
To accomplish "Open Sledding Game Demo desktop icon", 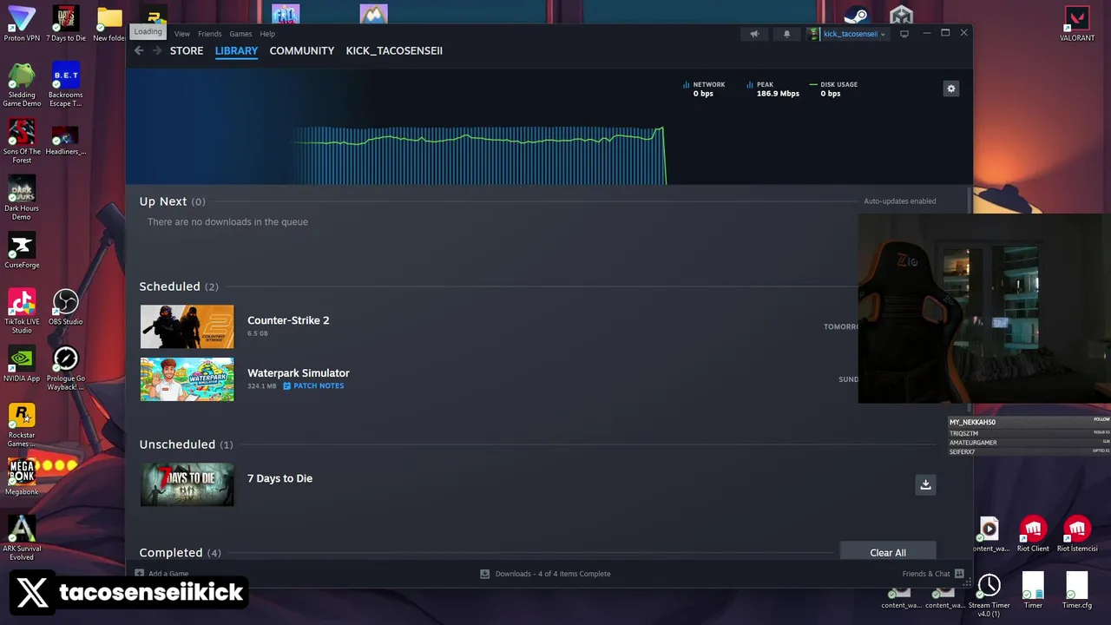I will point(22,84).
